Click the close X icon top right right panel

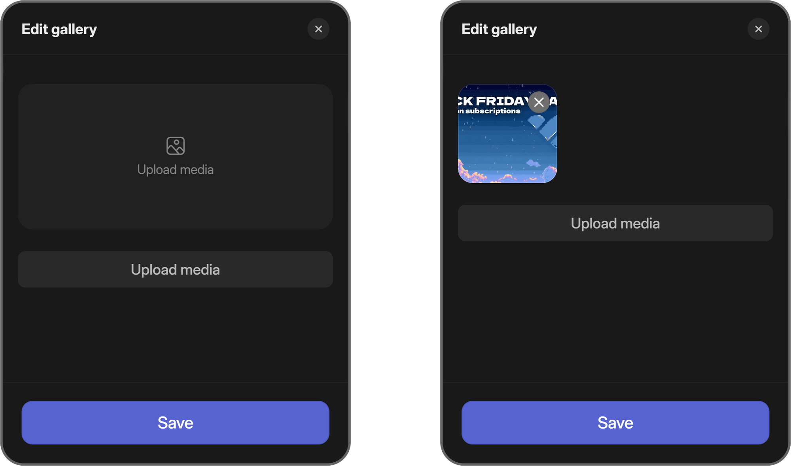point(759,29)
